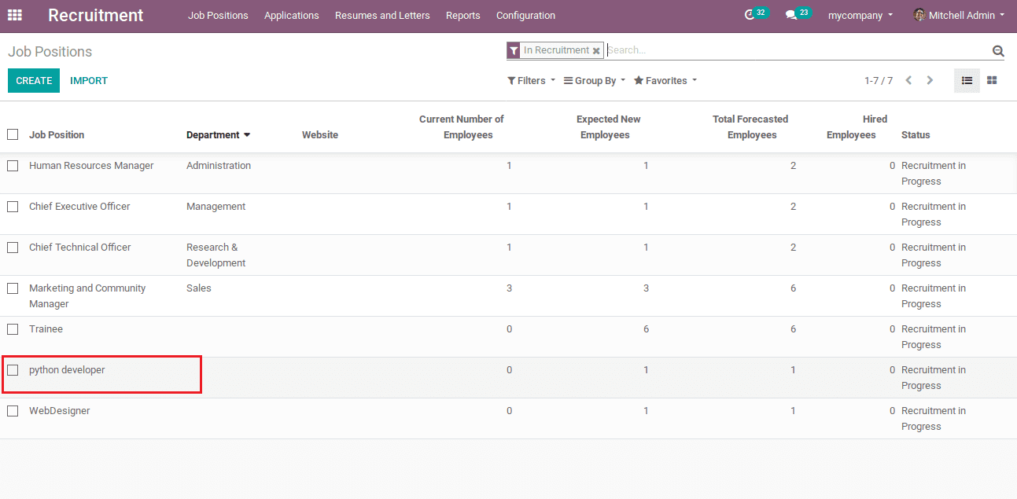The width and height of the screenshot is (1017, 499).
Task: Open the mycompany company switcher
Action: point(860,16)
